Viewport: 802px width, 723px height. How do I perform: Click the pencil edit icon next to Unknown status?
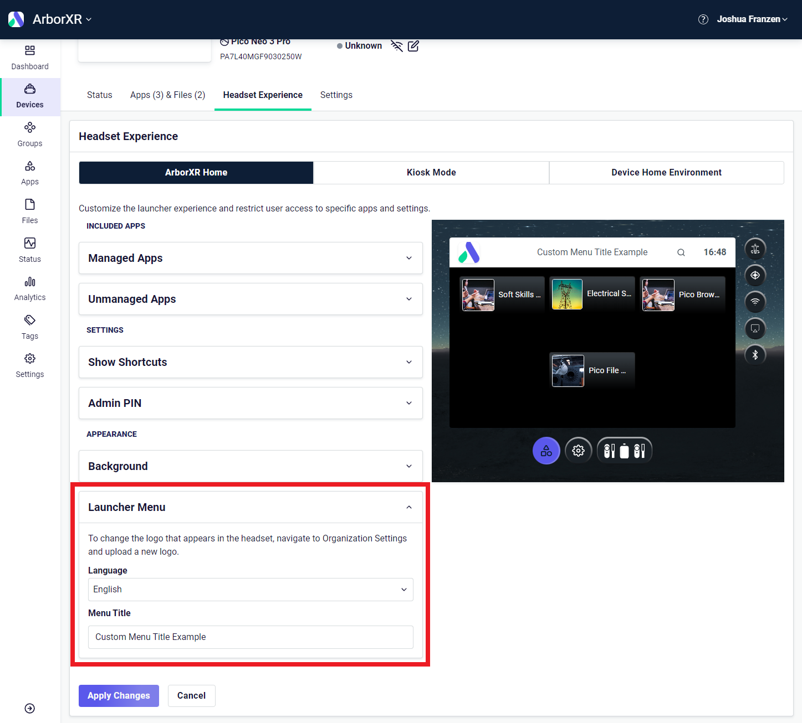click(413, 46)
